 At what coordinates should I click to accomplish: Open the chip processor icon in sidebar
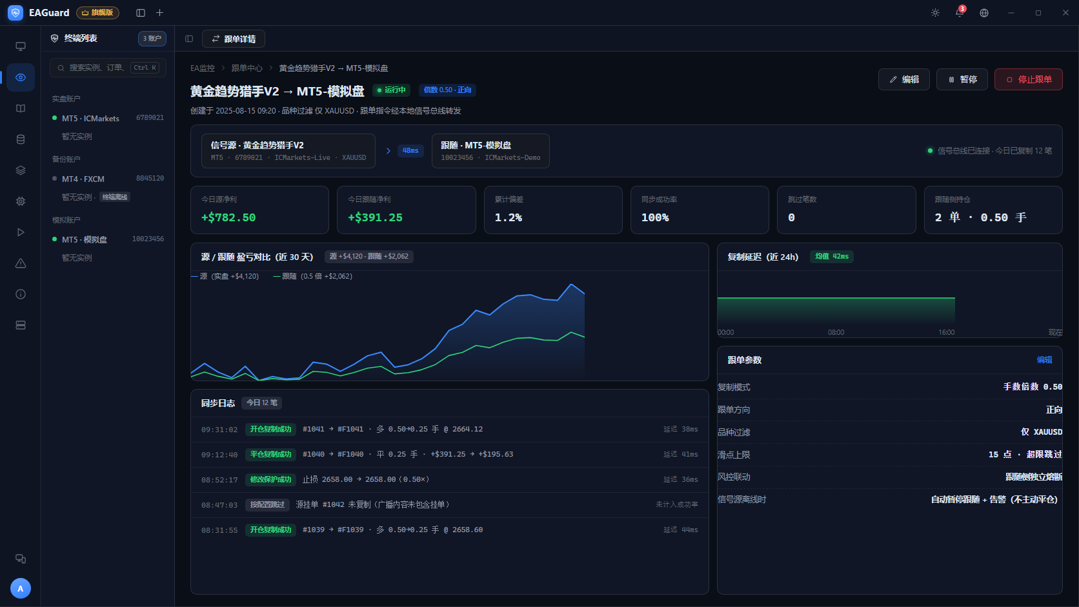point(21,201)
